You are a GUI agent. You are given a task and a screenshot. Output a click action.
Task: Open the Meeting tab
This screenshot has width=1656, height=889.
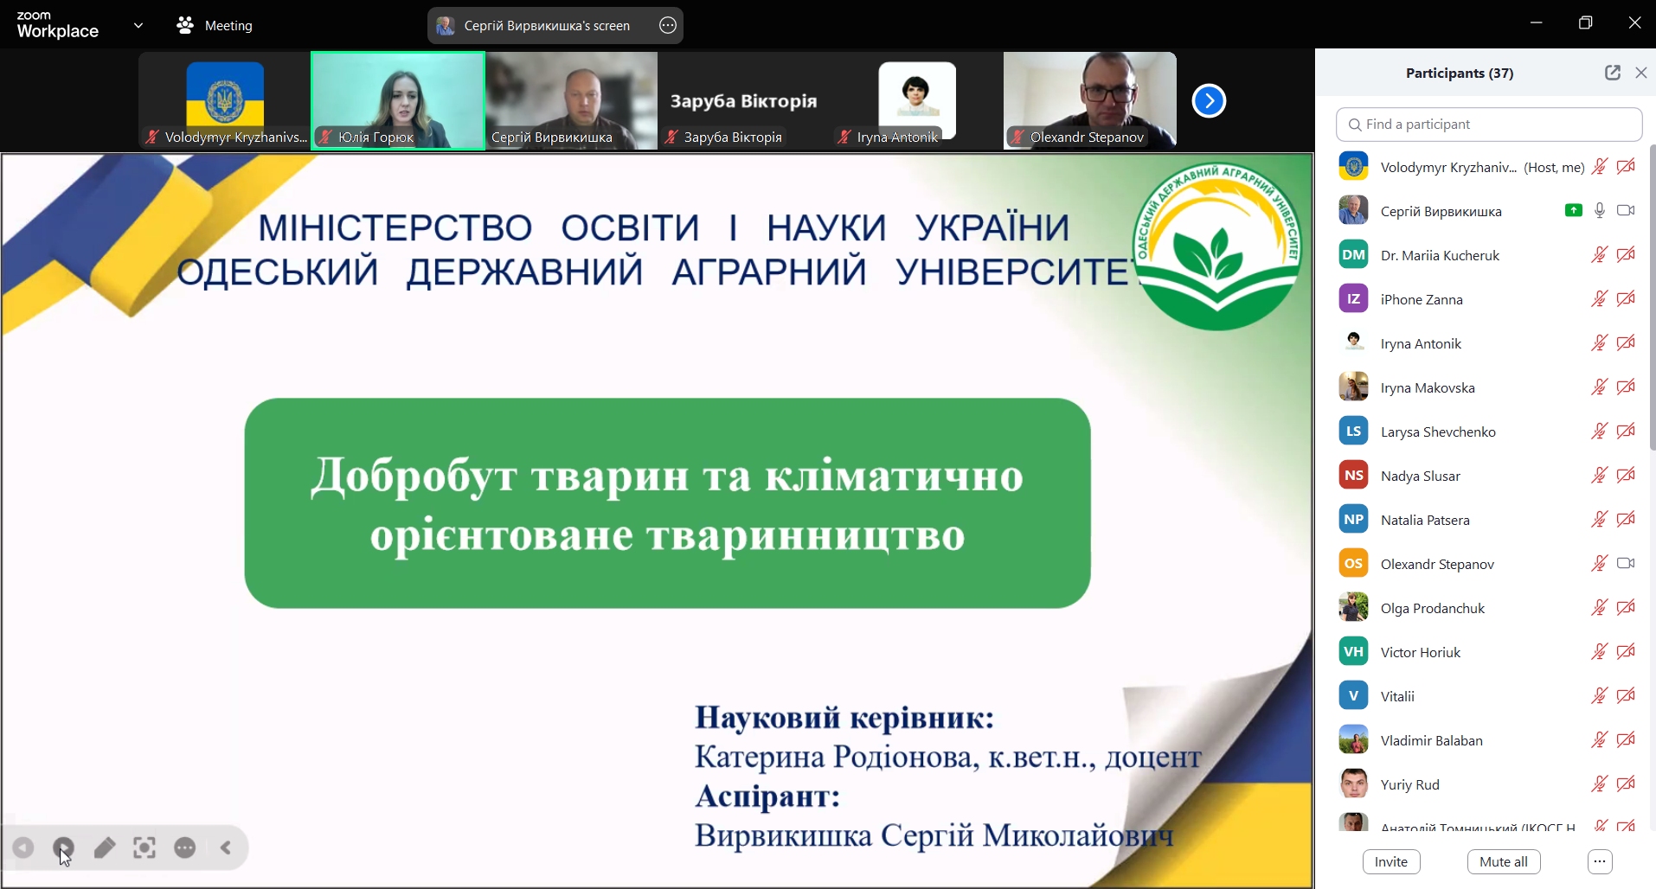point(215,26)
